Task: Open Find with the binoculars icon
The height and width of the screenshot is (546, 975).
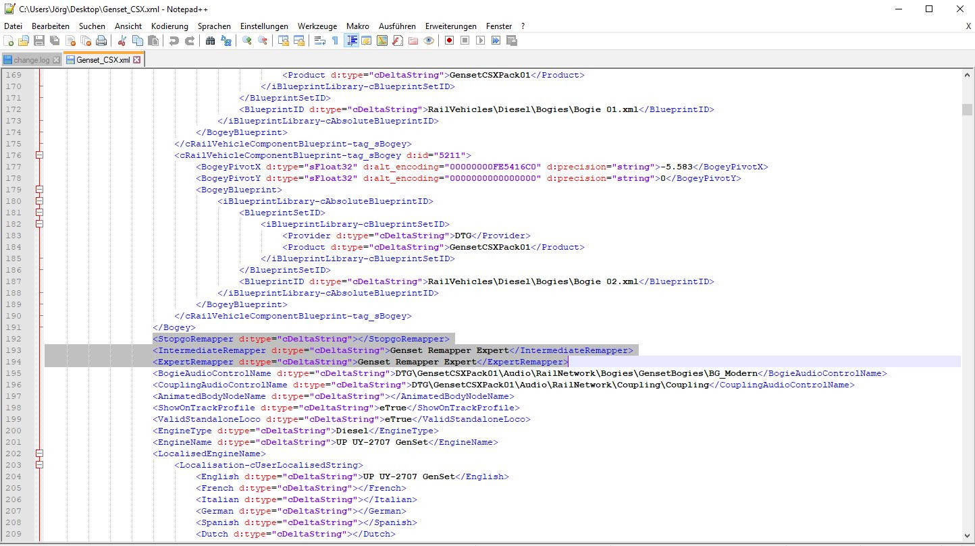Action: click(x=210, y=40)
